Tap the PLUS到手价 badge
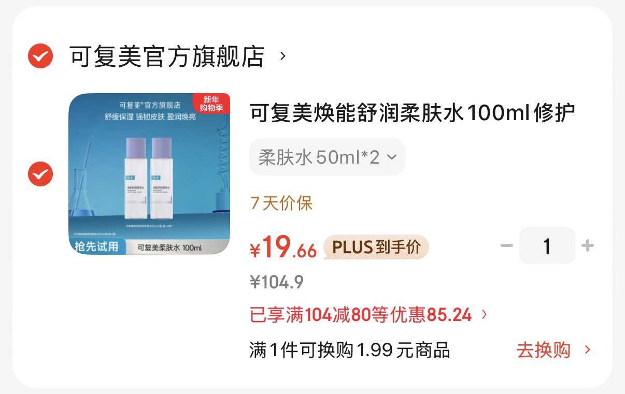Screen dimensions: 625x394 click(376, 247)
